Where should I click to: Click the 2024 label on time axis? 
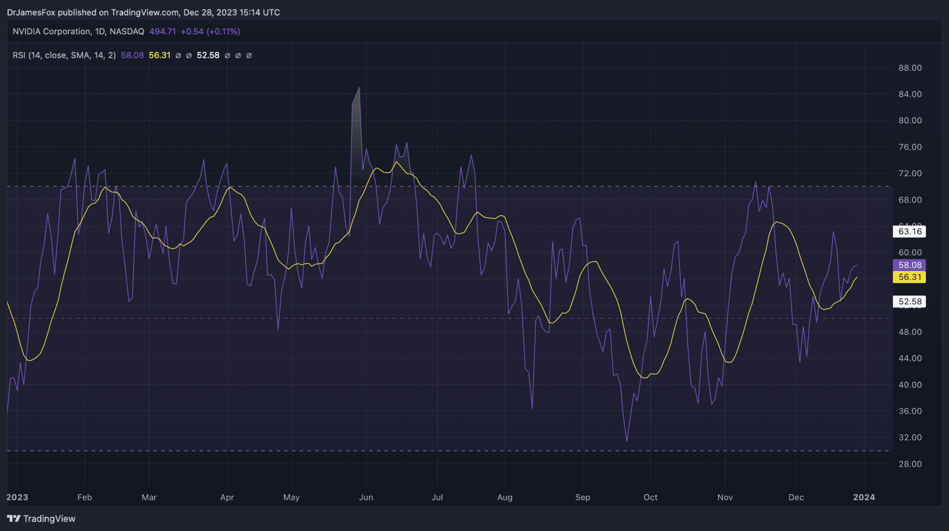click(864, 497)
